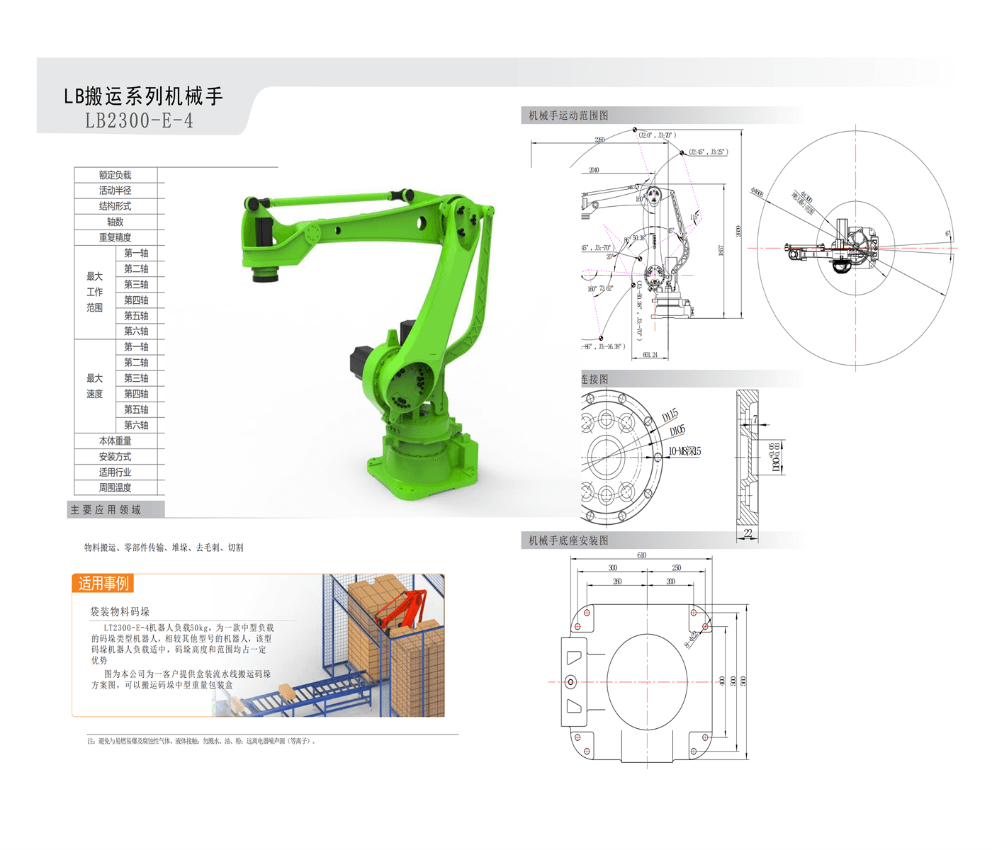992x850 pixels.
Task: Click the '最大工作范围' group label
Action: tap(94, 292)
